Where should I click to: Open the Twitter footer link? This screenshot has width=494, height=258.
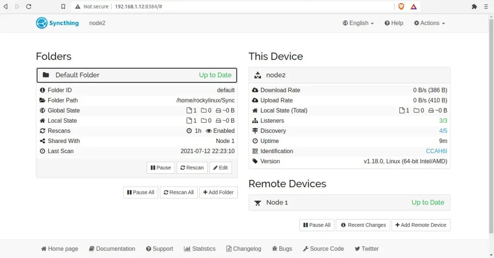pyautogui.click(x=367, y=248)
